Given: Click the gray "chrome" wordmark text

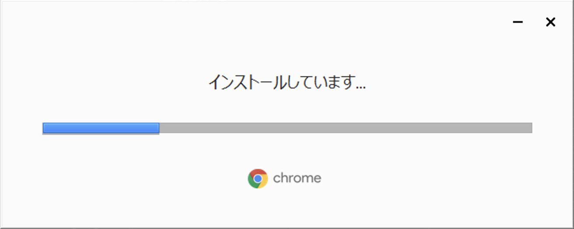Looking at the screenshot, I should (297, 178).
